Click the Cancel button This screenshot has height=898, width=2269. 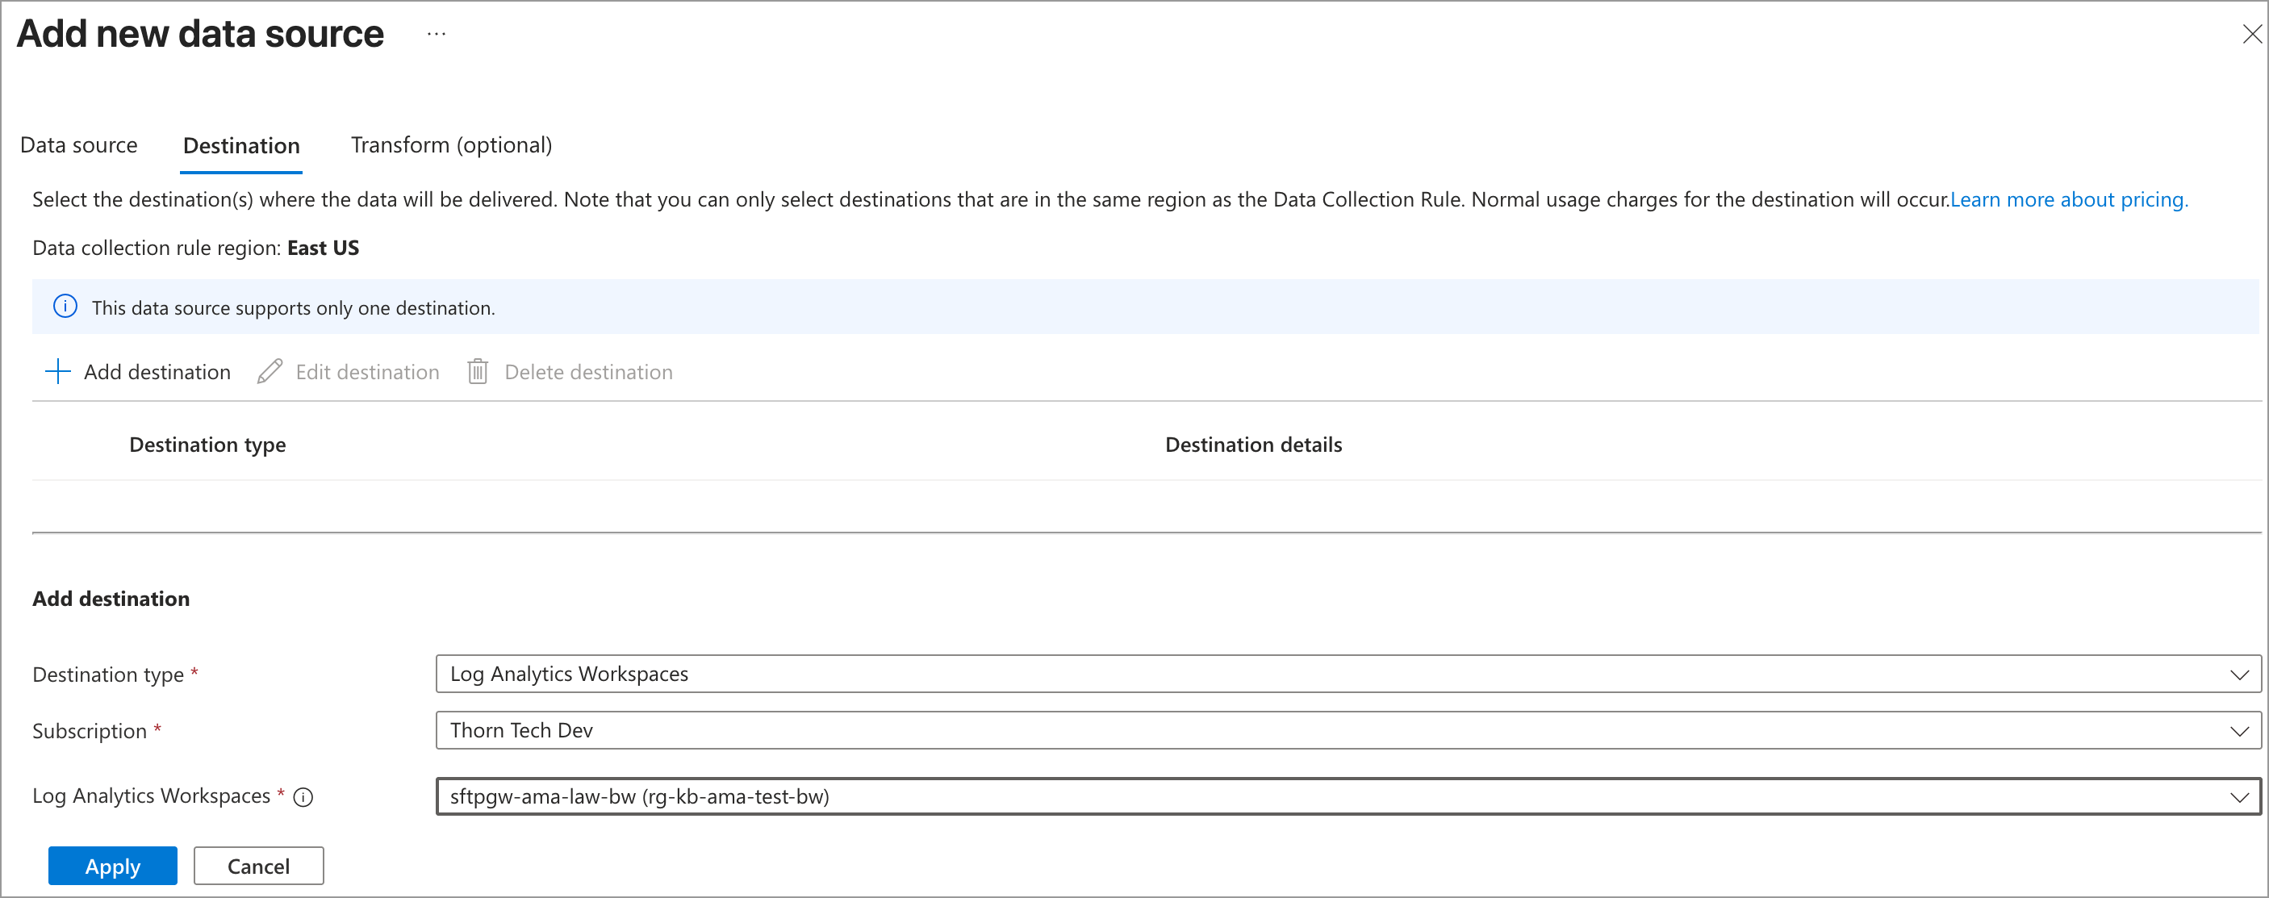(x=258, y=867)
